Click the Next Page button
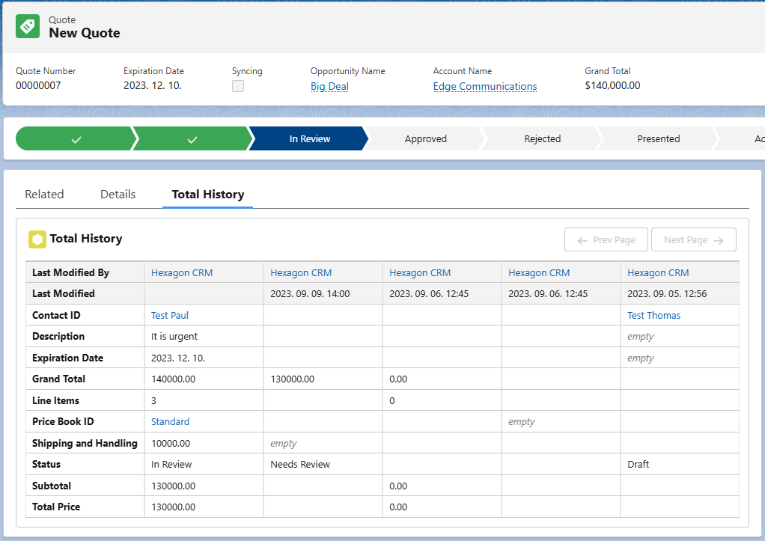765x541 pixels. tap(693, 240)
